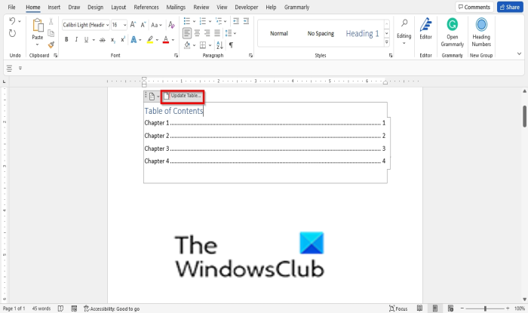Viewport: 528px width, 313px height.
Task: Enable Focus mode from status bar
Action: [398, 308]
